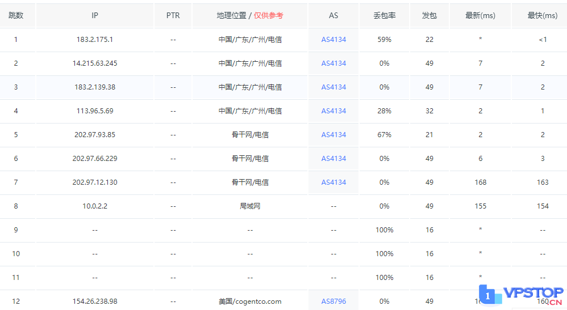
Task: Click the 跳数 column header
Action: 16,16
